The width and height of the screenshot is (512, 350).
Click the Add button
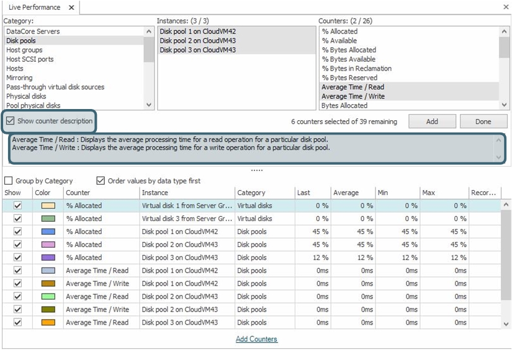coord(432,121)
